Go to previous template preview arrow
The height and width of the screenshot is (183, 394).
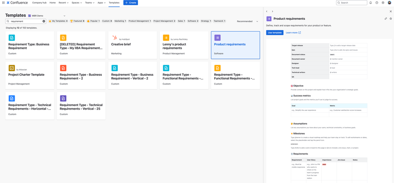[267, 11]
